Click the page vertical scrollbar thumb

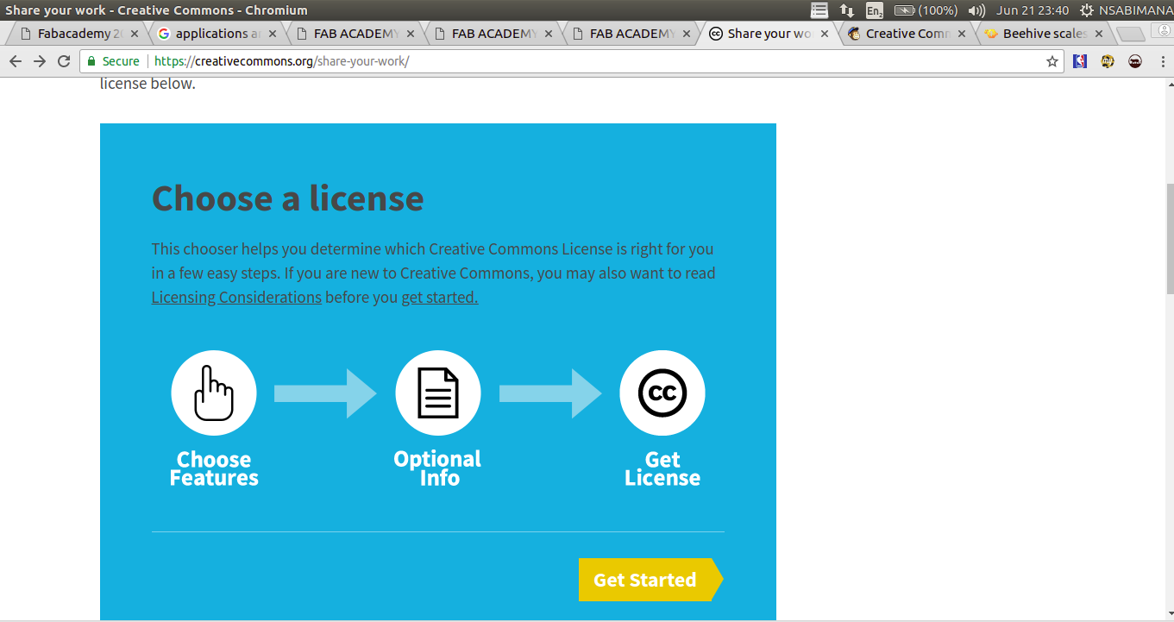coord(1170,239)
